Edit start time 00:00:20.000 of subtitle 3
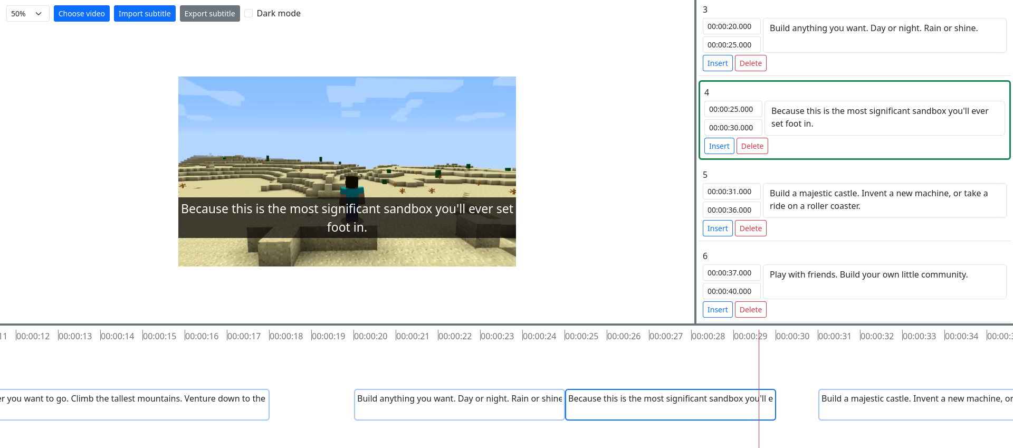Image resolution: width=1013 pixels, height=448 pixels. point(731,26)
